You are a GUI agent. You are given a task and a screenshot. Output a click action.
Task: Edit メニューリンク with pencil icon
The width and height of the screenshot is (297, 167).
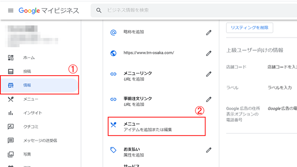209,74
